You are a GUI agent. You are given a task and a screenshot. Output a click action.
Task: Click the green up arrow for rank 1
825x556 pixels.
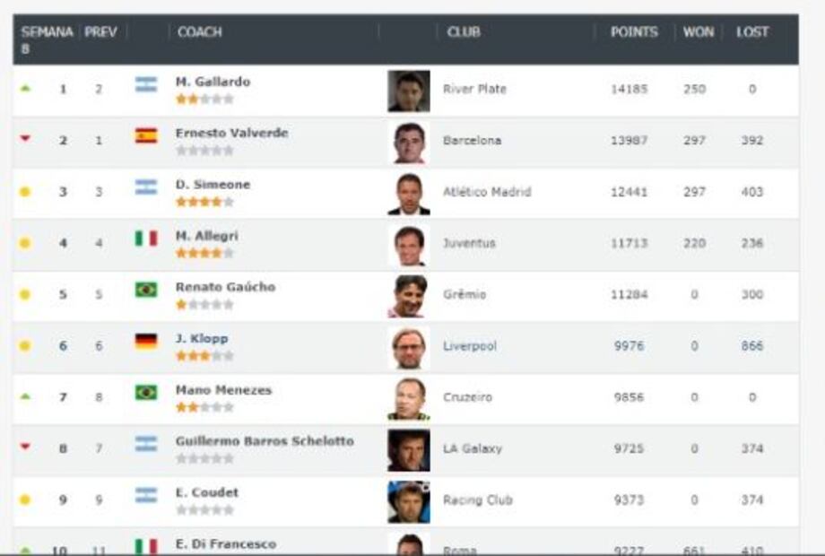coord(25,89)
